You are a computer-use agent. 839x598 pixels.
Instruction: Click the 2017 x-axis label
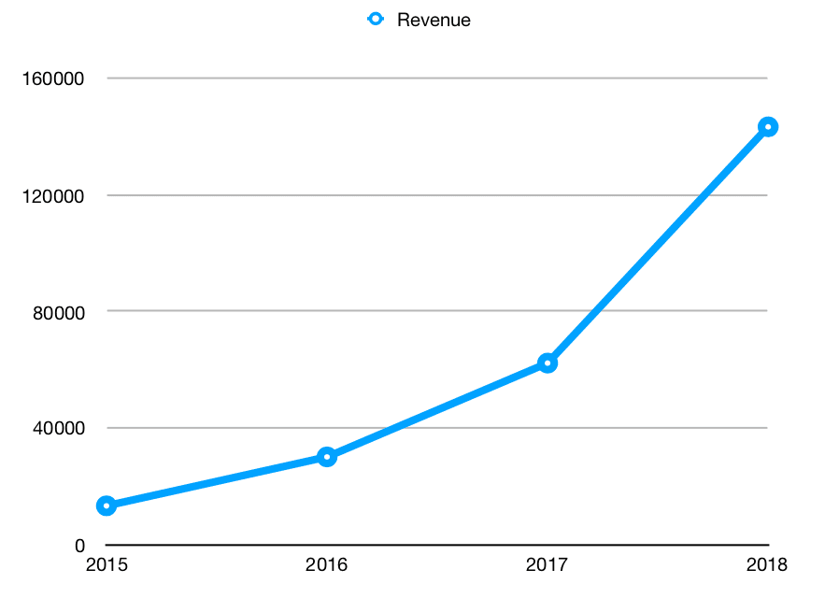coord(547,565)
